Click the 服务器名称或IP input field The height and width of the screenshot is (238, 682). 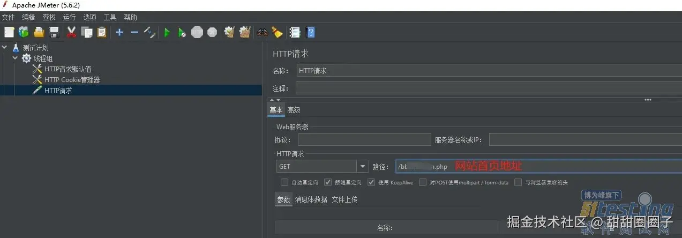(x=586, y=140)
